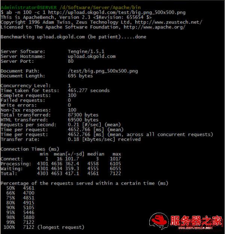Click the www.zeustech.net URL text
Image resolution: width=225 pixels, height=234 pixels.
[169, 22]
